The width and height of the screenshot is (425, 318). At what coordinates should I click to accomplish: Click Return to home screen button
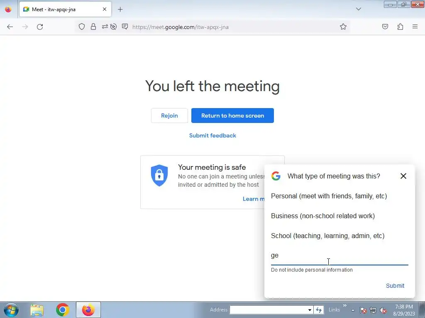pos(232,116)
